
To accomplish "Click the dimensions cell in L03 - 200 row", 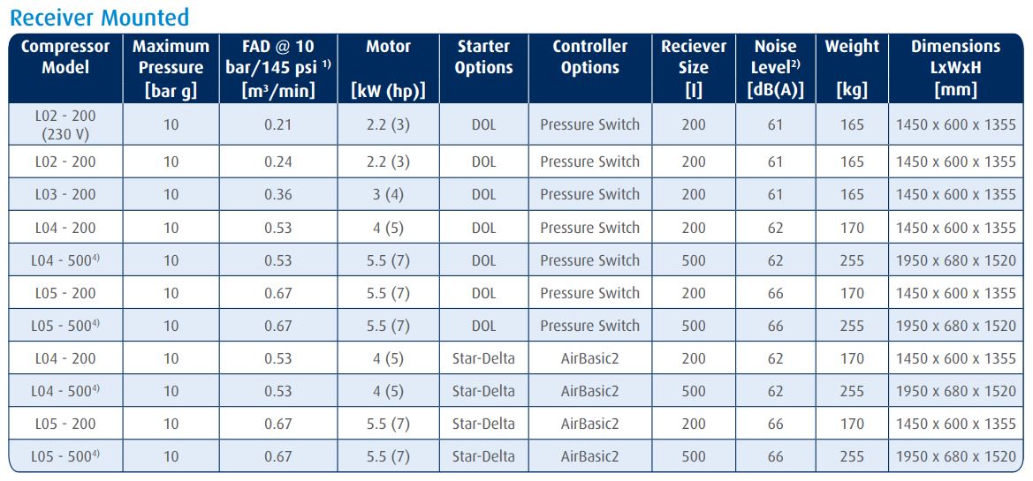I will click(x=955, y=194).
